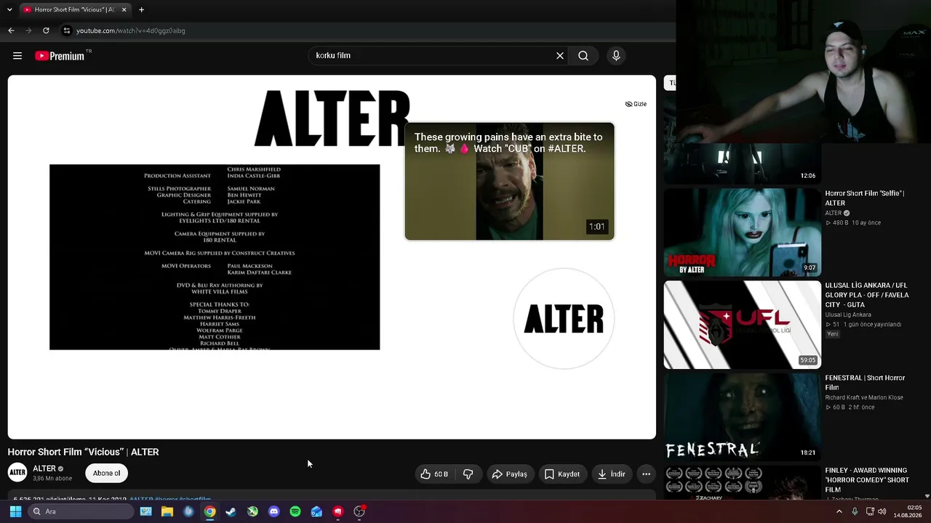Share the video via Paylaş
This screenshot has width=931, height=523.
[x=509, y=474]
